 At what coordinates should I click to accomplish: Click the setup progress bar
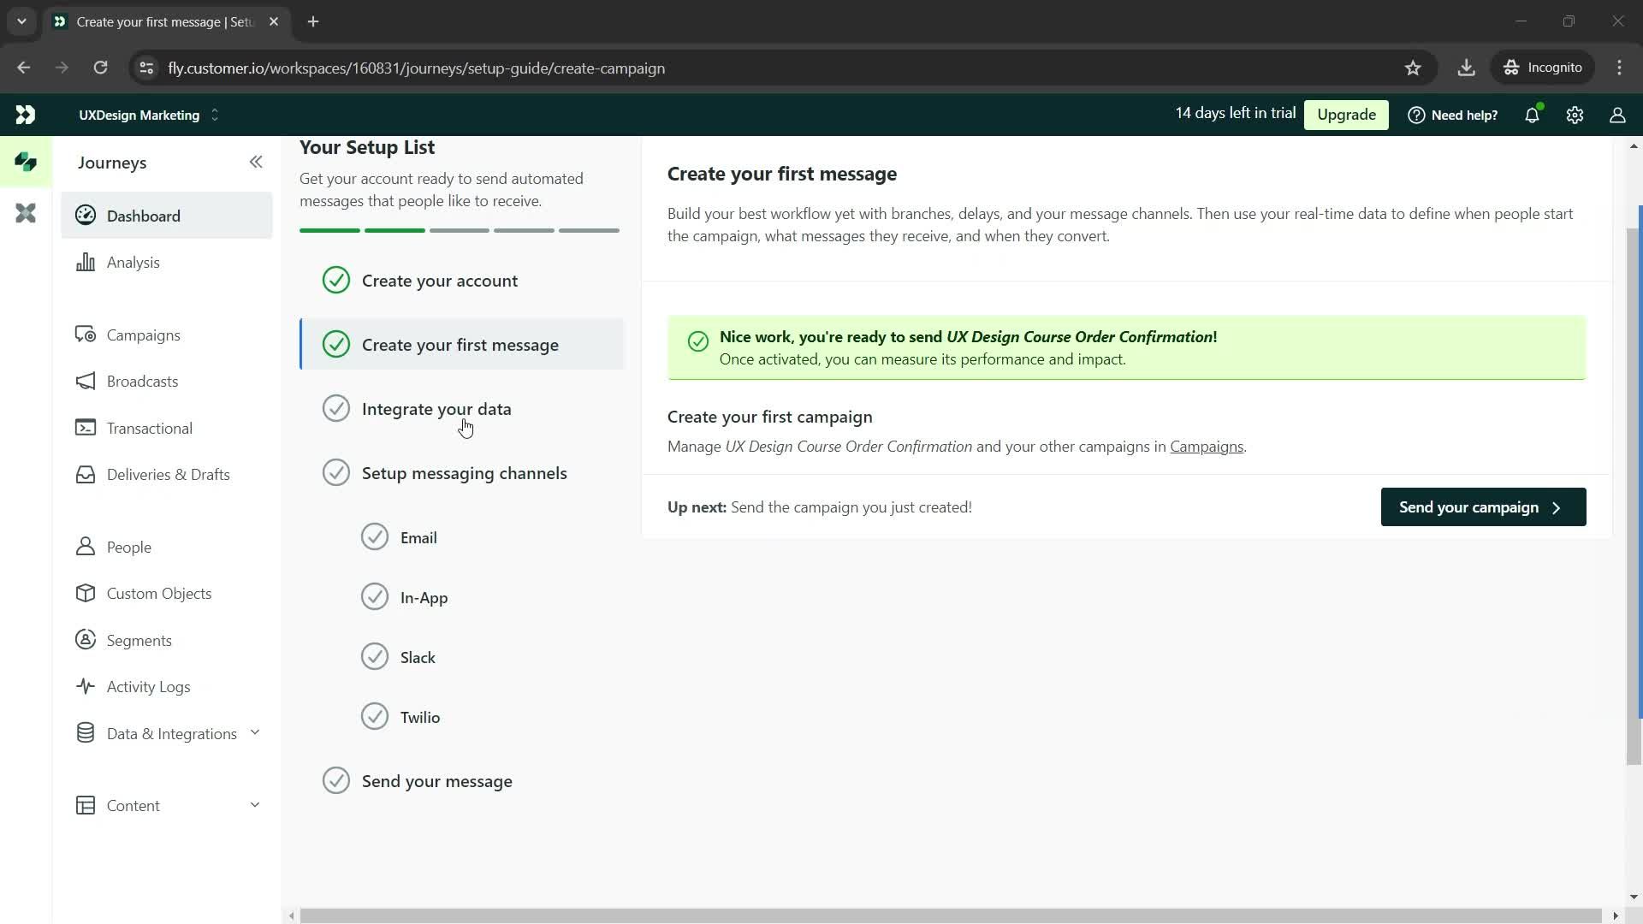pyautogui.click(x=460, y=230)
